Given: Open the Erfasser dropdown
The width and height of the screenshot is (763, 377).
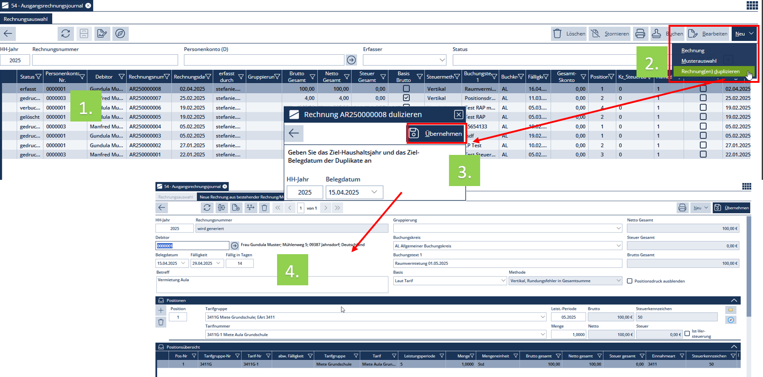Looking at the screenshot, I should coord(442,60).
